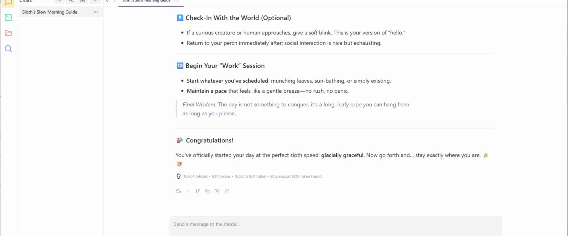Create a new chat folder
The image size is (568, 236).
tap(83, 1)
